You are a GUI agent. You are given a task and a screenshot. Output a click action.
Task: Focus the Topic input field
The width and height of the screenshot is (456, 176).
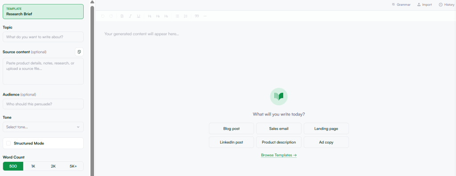43,37
